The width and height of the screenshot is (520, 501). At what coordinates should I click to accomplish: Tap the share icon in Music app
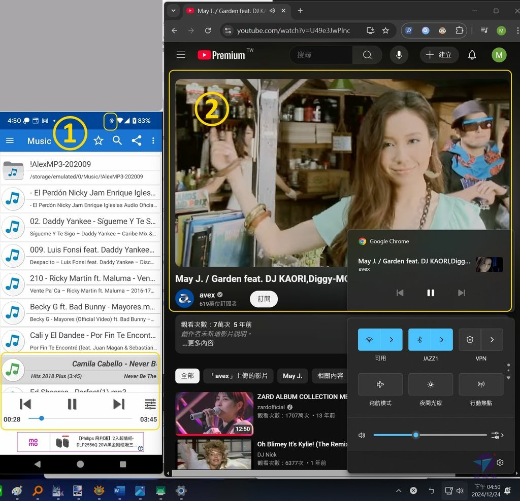(x=136, y=140)
